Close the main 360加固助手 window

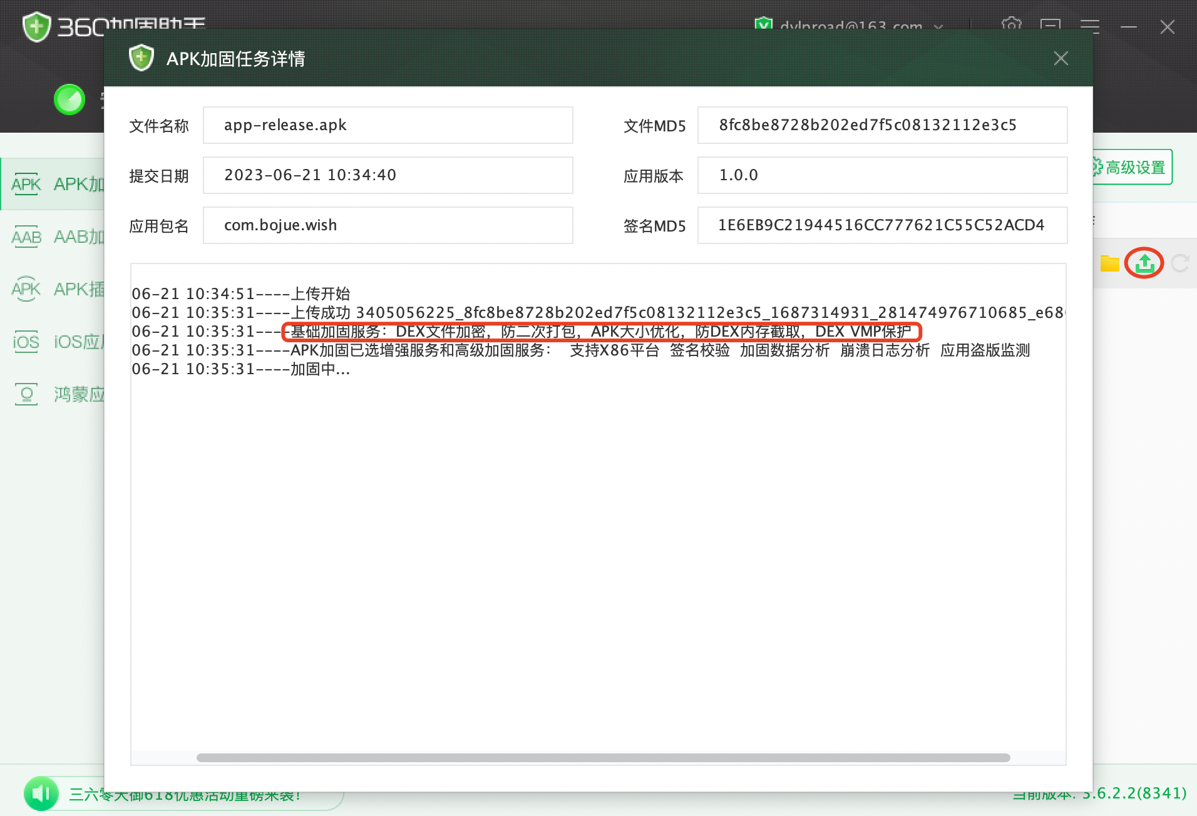pyautogui.click(x=1168, y=27)
